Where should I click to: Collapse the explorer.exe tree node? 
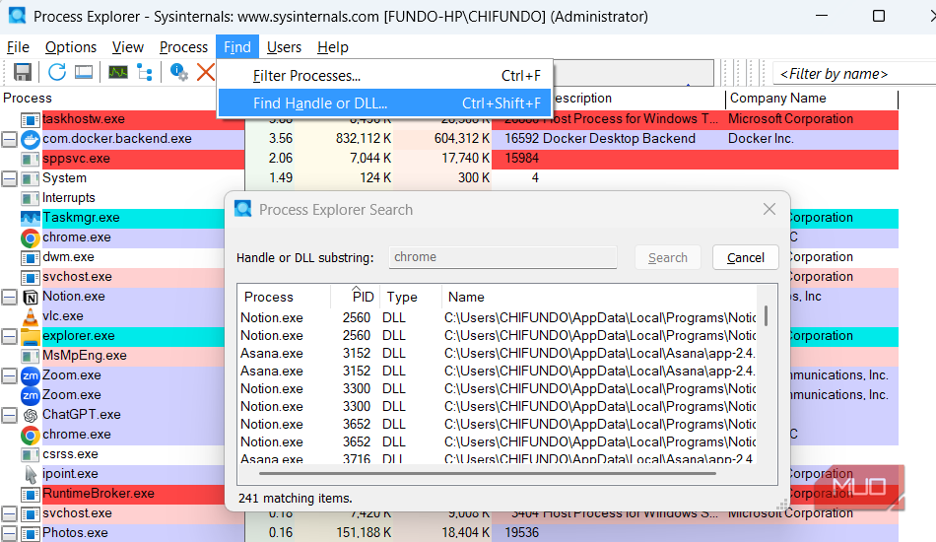coord(9,336)
